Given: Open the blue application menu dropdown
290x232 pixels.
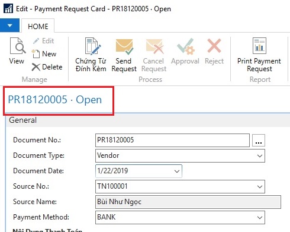Looking at the screenshot, I should (x=9, y=26).
